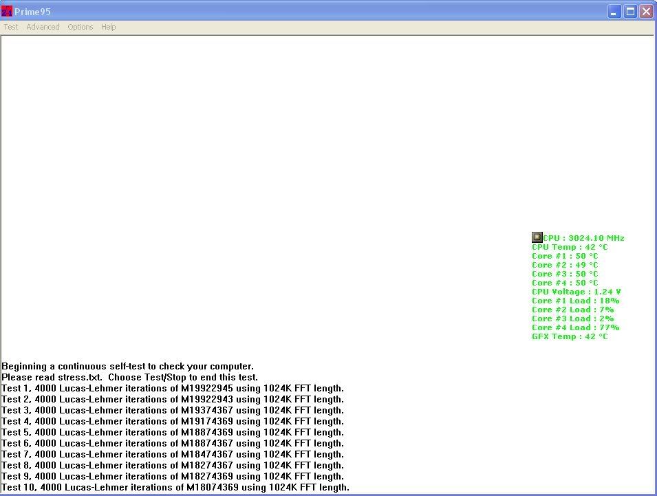
Task: Click the 'Beginning a continuous self-test' line
Action: [x=128, y=367]
